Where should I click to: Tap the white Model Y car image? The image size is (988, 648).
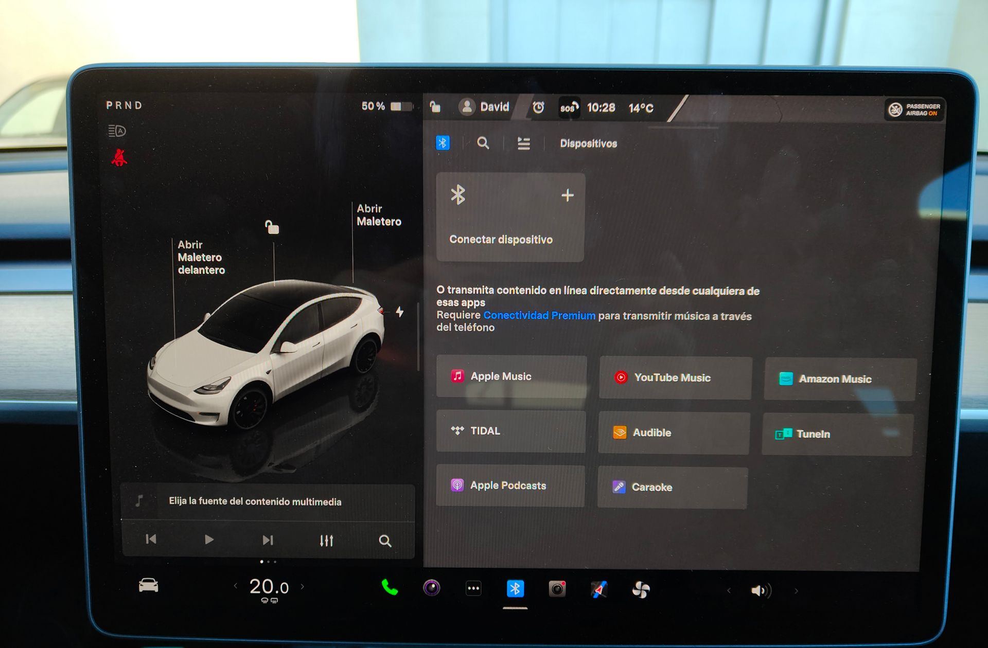pos(265,355)
